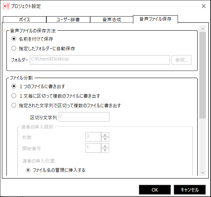Increase 開始番号 with up arrow
This screenshot has width=211, height=197.
[105, 146]
